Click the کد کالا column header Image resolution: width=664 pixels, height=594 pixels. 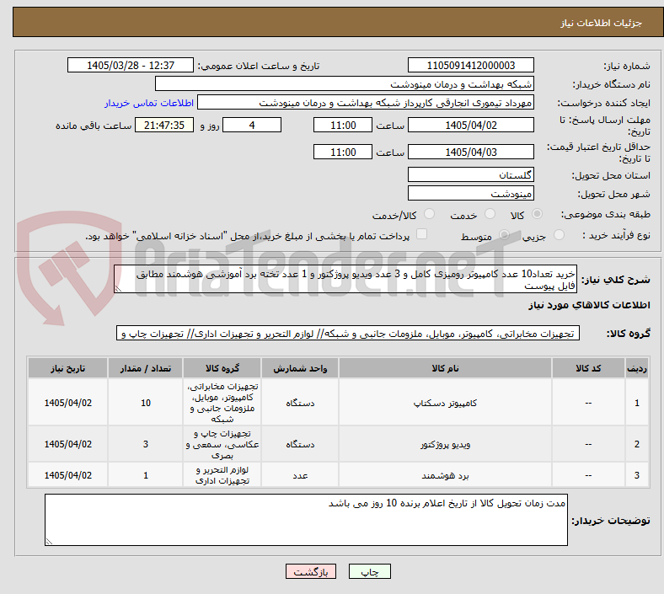(588, 368)
